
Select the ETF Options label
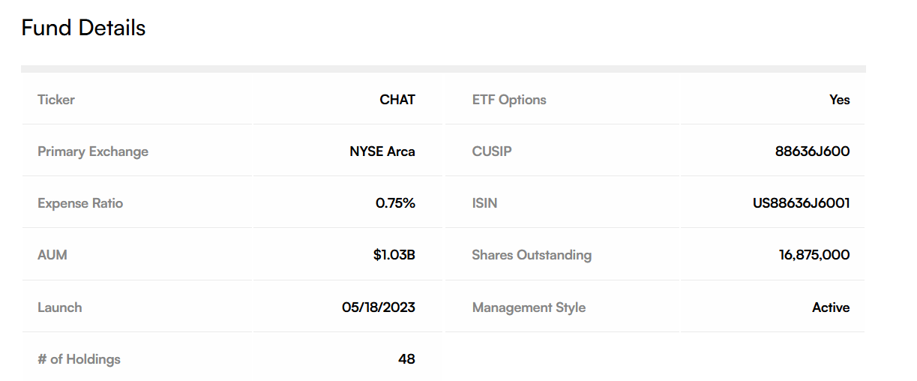[x=509, y=100]
